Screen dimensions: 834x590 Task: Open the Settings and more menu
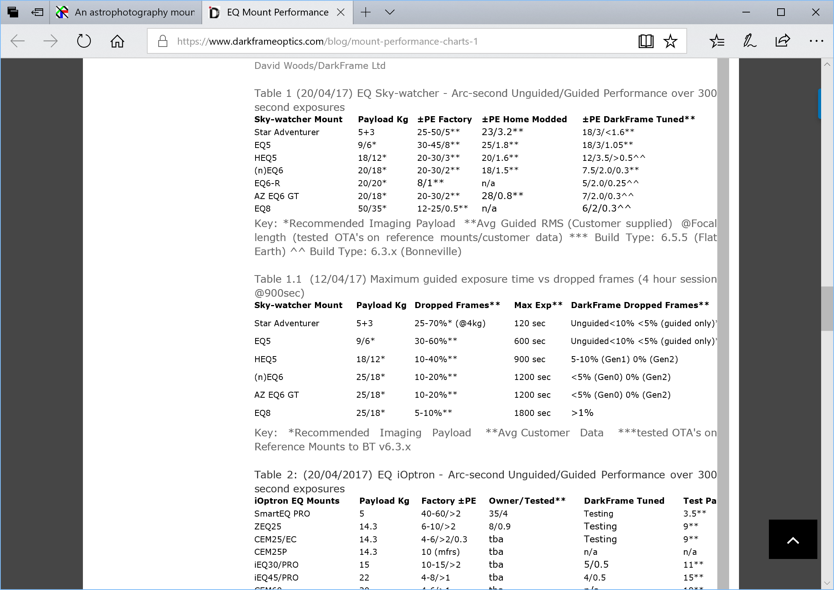816,41
